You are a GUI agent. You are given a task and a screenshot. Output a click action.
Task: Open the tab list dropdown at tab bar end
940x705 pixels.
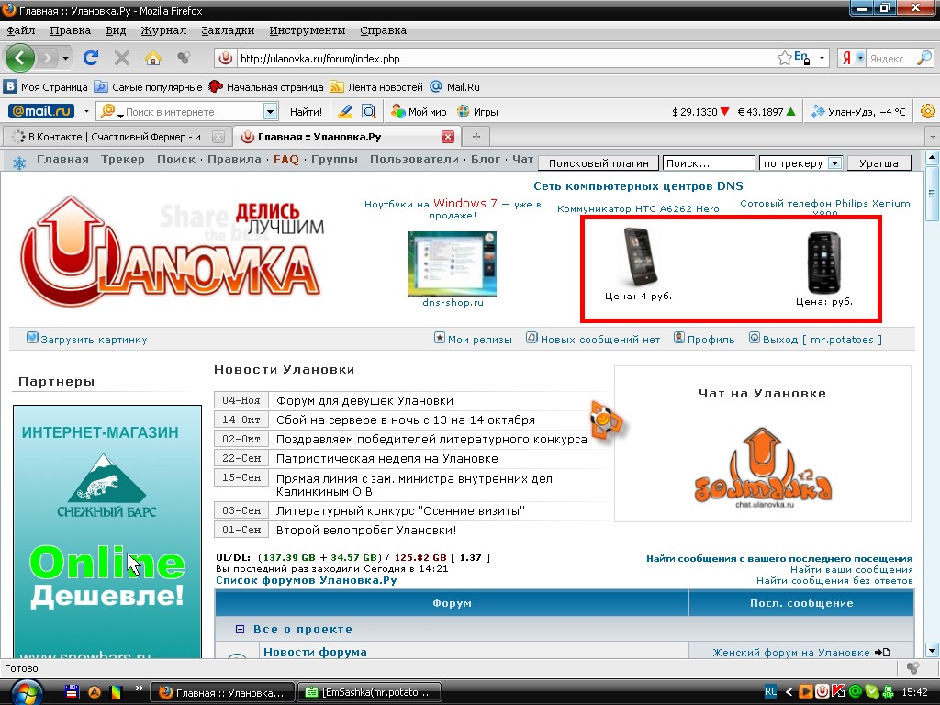click(933, 137)
